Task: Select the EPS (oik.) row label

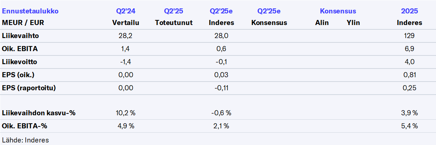Action: coord(20,75)
